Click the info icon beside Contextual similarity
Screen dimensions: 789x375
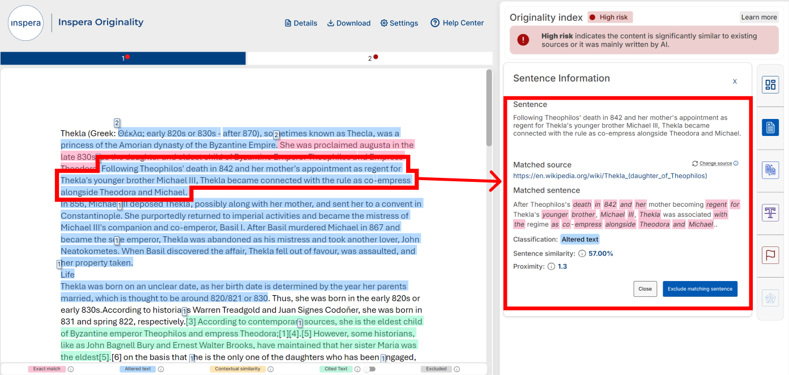pyautogui.click(x=271, y=369)
